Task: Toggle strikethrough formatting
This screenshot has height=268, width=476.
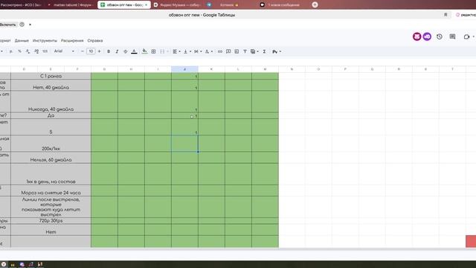Action: tap(126, 51)
